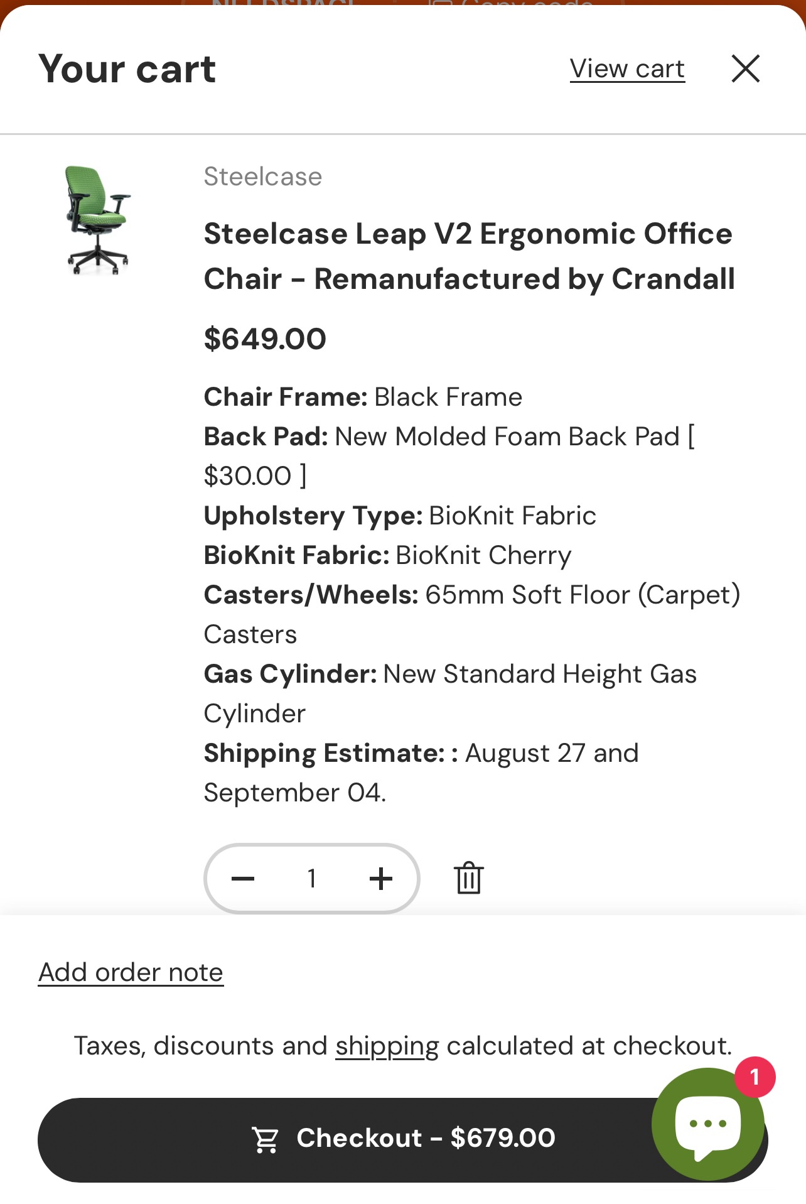Tap the Shipping Estimate text line
The width and height of the screenshot is (806, 1204).
[421, 773]
